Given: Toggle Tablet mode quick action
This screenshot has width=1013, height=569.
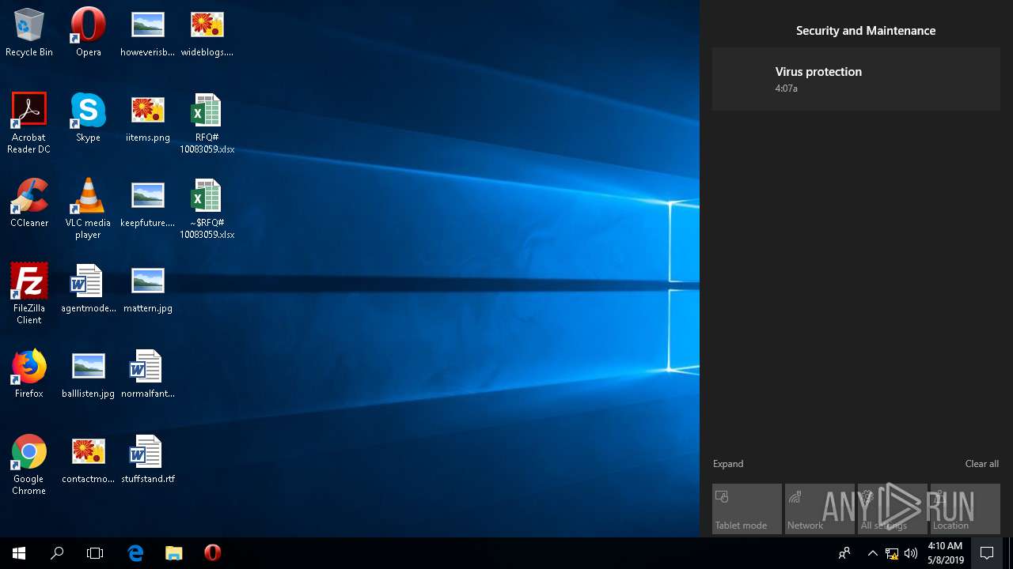Looking at the screenshot, I should (747, 509).
